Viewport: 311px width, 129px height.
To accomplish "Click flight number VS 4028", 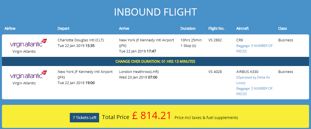I will tap(215, 72).
